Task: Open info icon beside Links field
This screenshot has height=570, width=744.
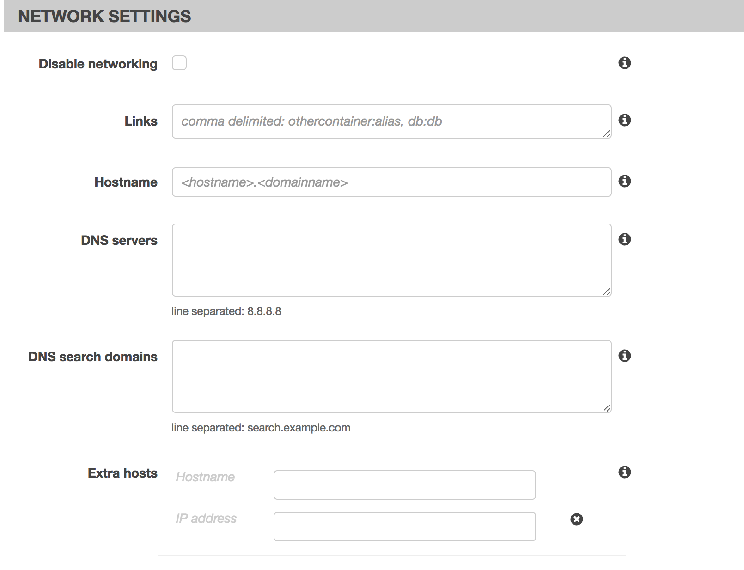Action: pyautogui.click(x=625, y=120)
